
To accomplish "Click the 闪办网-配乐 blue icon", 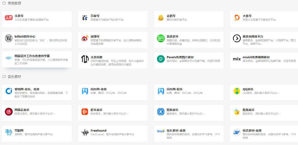I will [161, 91].
